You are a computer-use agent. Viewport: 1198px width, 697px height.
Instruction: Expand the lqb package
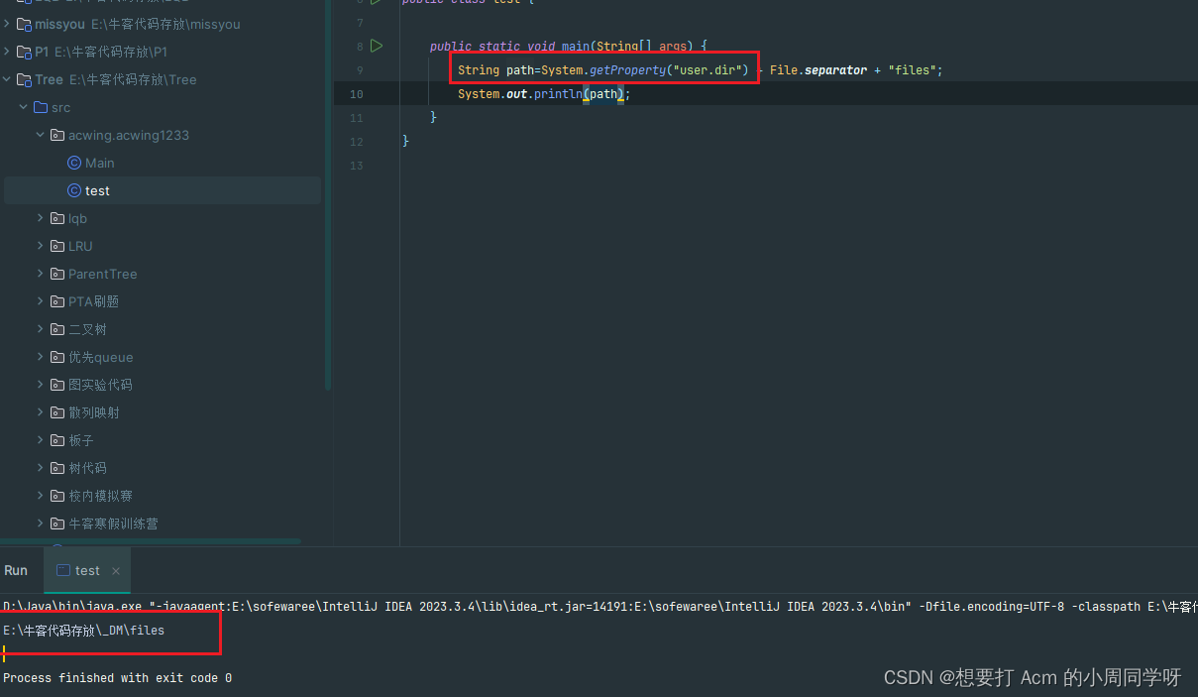tap(40, 218)
